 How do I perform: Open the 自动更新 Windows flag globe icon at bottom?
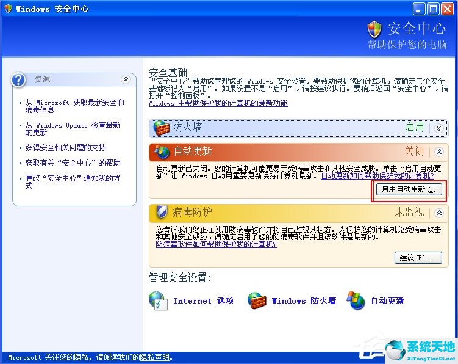point(356,300)
